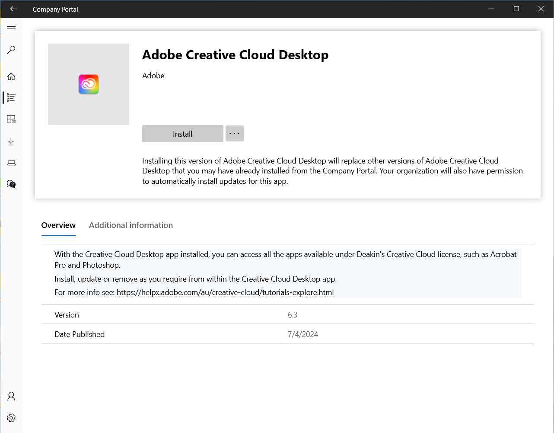This screenshot has width=554, height=433.
Task: Click the date published value 7/4/2024
Action: 303,334
